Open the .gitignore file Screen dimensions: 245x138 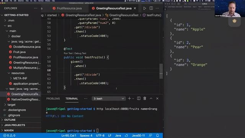[14, 115]
